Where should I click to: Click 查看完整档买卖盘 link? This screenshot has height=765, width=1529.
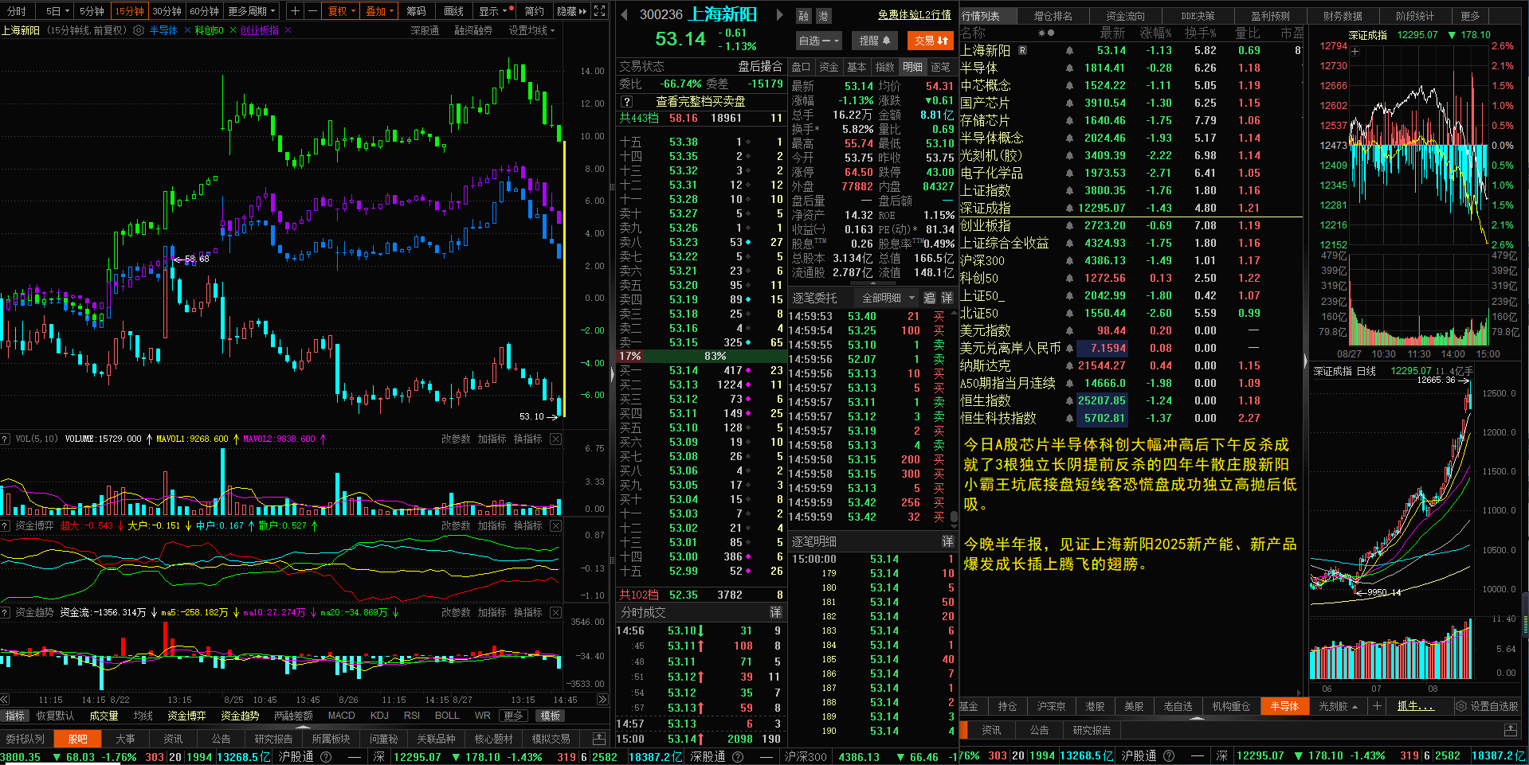click(x=700, y=102)
